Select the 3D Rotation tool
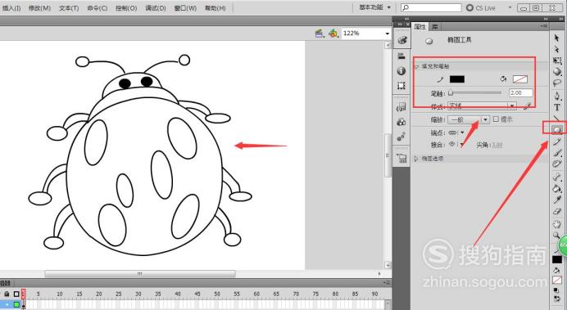 point(557,71)
